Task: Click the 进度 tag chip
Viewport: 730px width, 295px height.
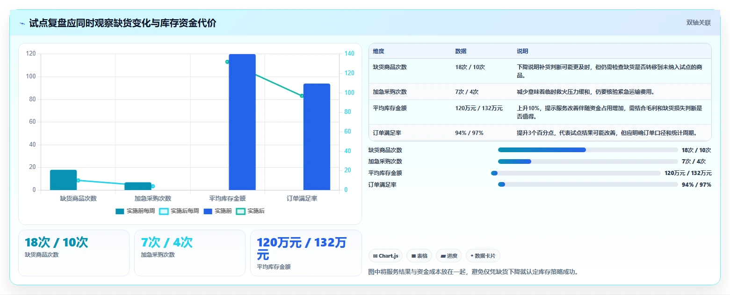Action: click(448, 256)
